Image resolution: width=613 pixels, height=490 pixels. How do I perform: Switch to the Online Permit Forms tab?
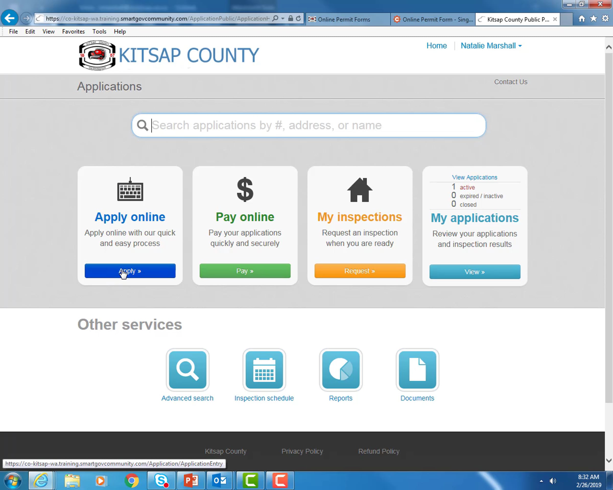[x=344, y=19]
